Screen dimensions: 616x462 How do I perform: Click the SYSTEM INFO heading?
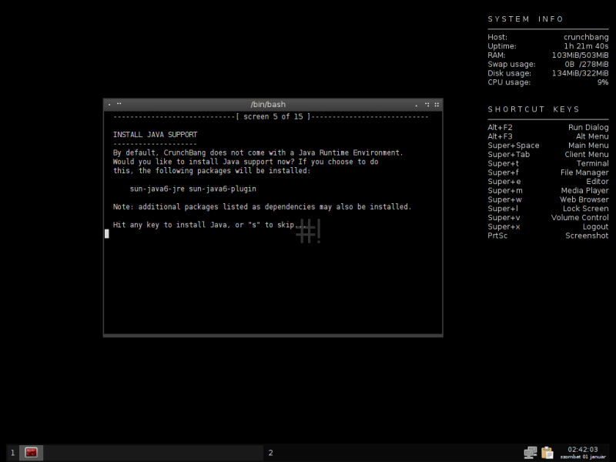click(x=526, y=19)
